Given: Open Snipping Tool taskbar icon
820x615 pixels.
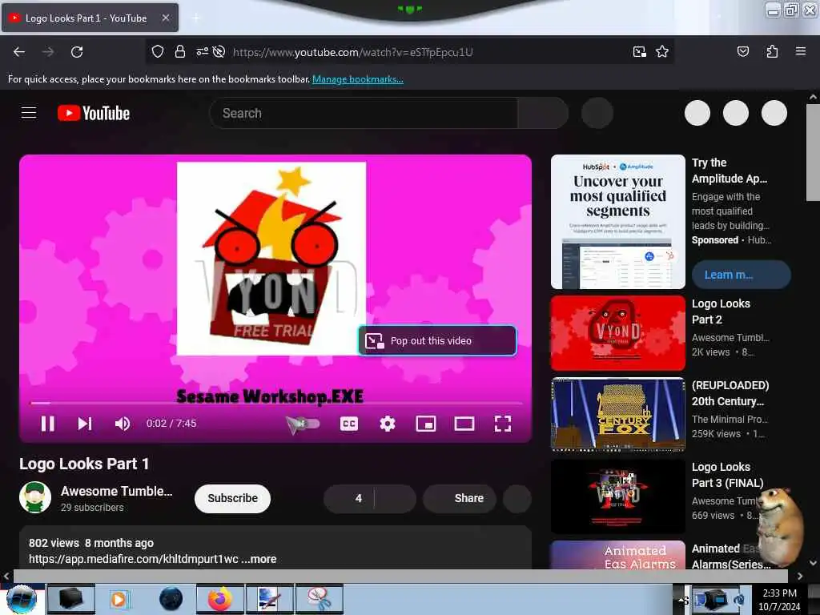Looking at the screenshot, I should (x=320, y=599).
